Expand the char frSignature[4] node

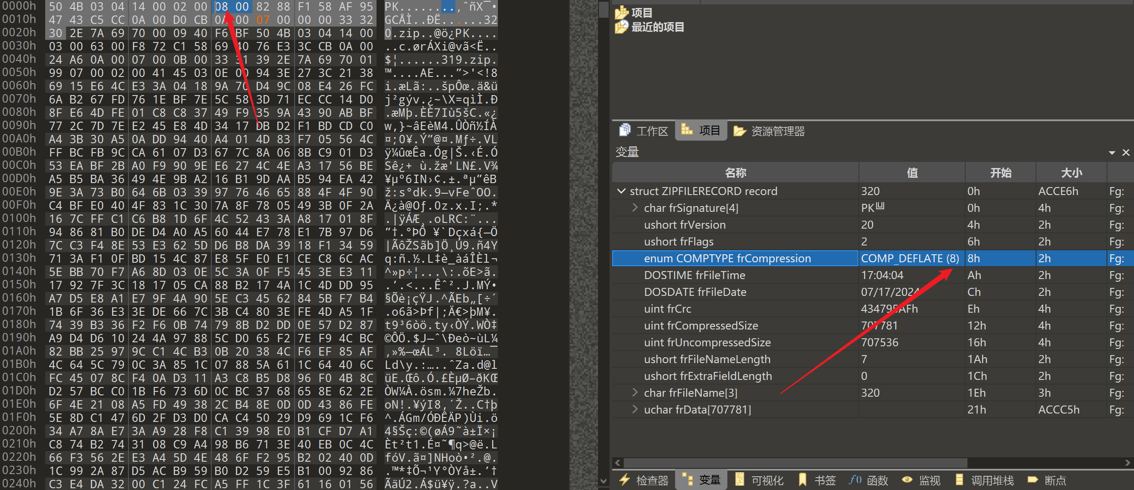click(635, 208)
